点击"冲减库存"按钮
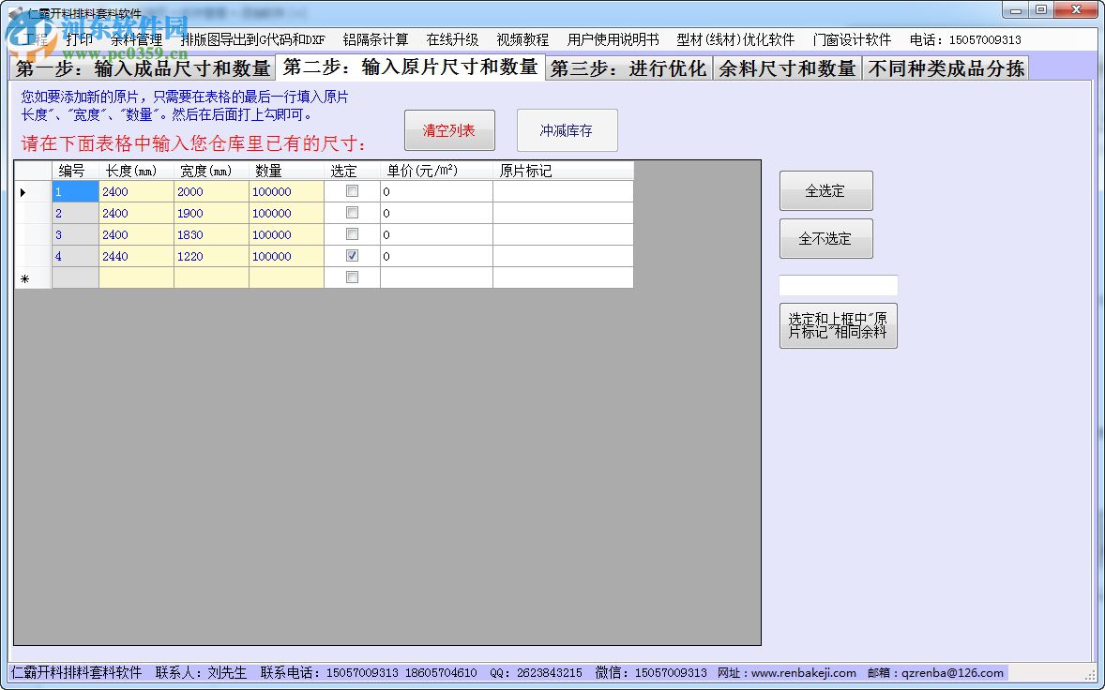Screen dimensions: 1105x690 click(x=567, y=130)
